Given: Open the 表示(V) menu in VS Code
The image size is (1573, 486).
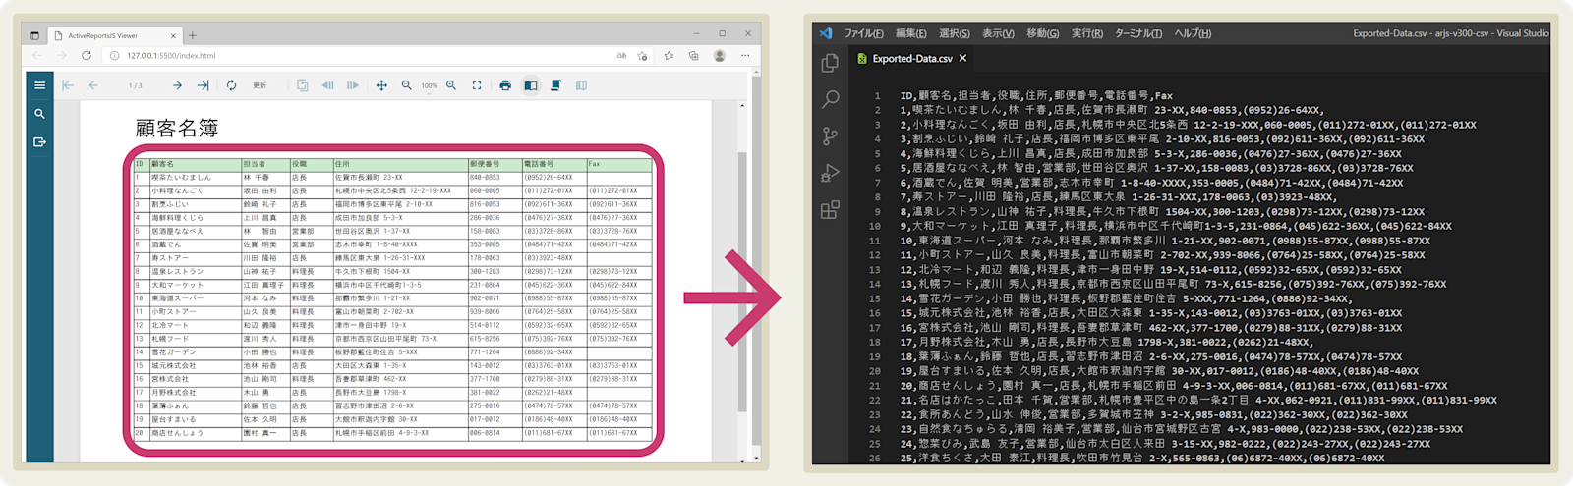Looking at the screenshot, I should pos(999,33).
